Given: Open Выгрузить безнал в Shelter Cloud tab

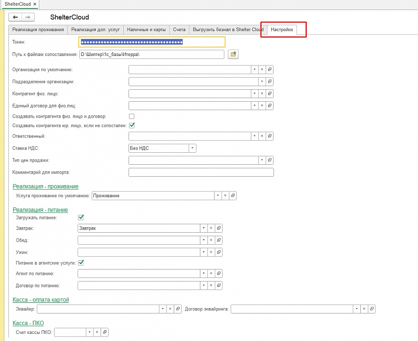Looking at the screenshot, I should coord(228,30).
